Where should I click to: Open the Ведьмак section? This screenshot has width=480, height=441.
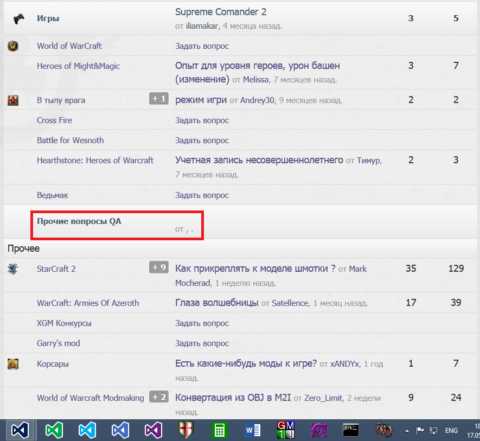click(x=53, y=195)
